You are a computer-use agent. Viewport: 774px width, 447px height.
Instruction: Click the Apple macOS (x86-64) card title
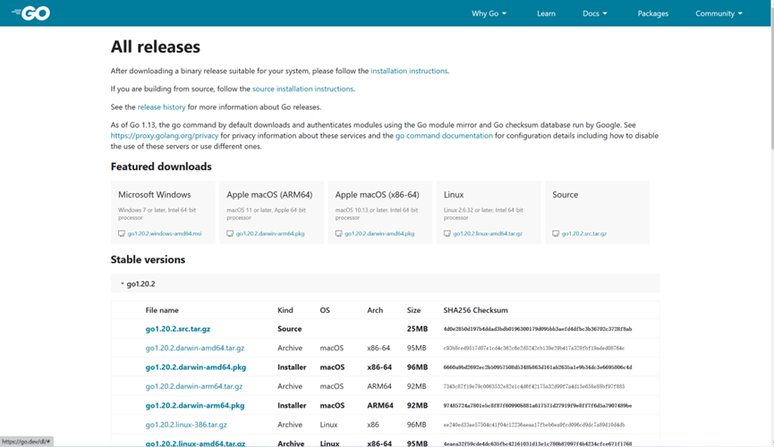coord(377,195)
